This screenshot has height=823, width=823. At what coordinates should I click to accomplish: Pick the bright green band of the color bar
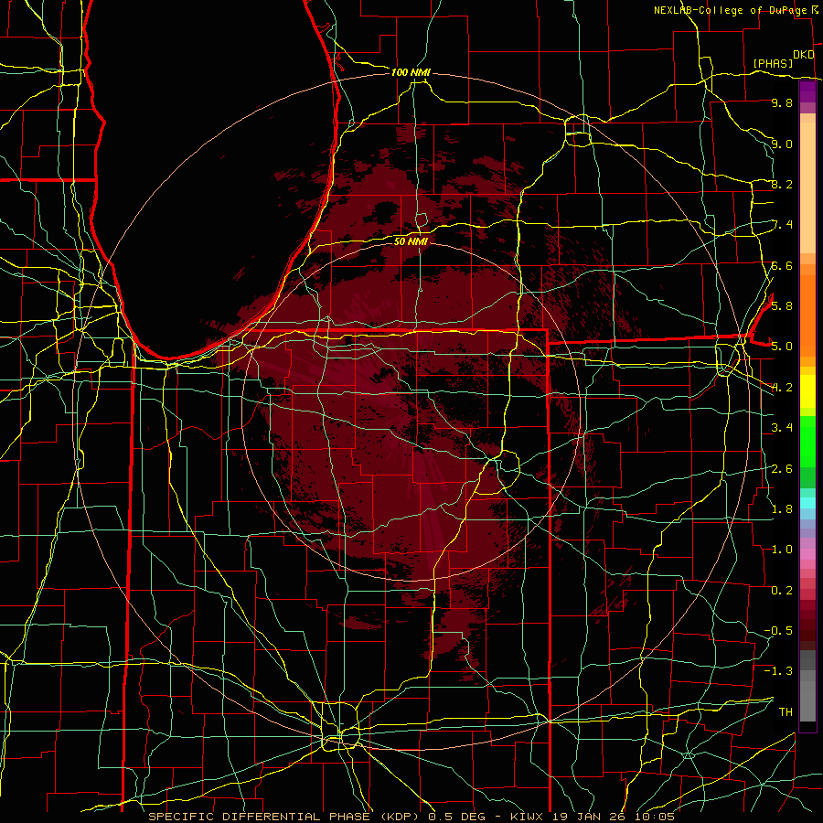[x=807, y=441]
